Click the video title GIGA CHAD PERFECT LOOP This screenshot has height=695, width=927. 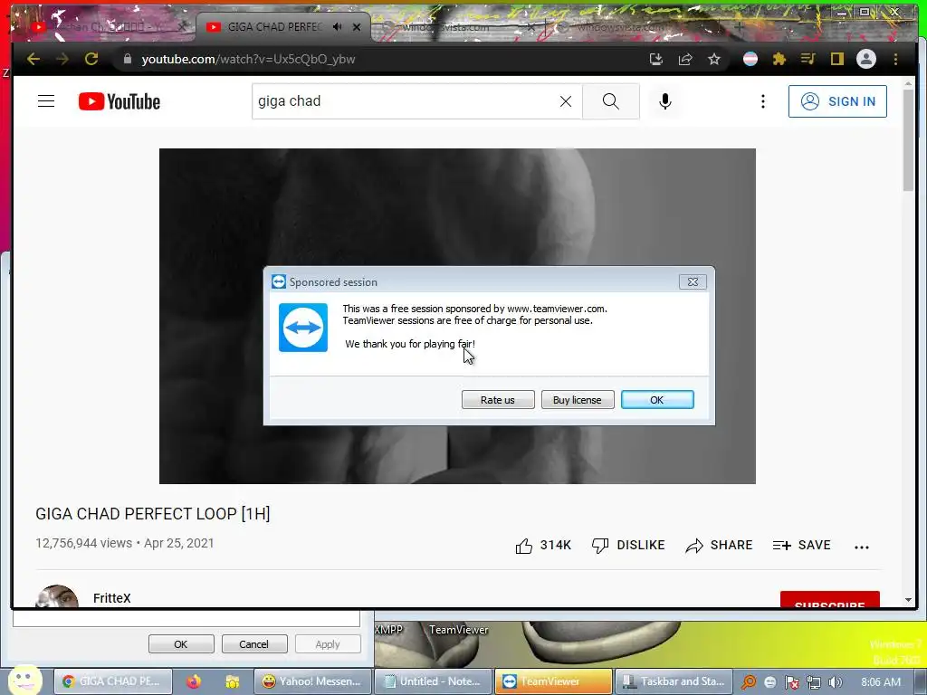click(152, 514)
